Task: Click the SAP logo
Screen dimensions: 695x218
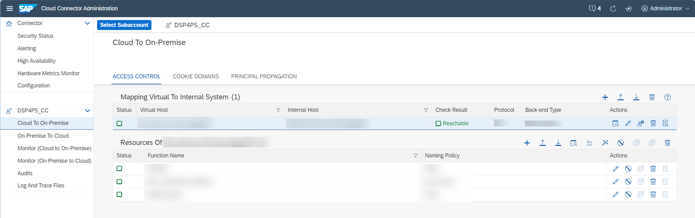Action: point(28,8)
